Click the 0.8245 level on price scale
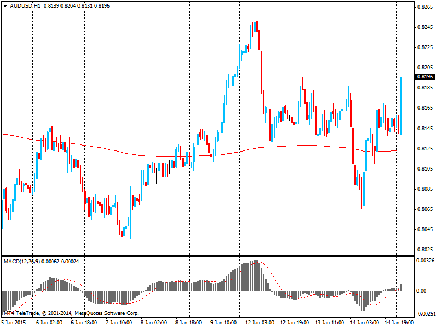The width and height of the screenshot is (436, 327). click(x=425, y=27)
